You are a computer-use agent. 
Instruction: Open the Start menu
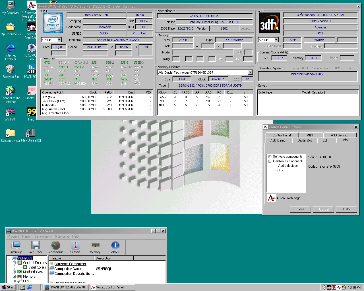coord(8,287)
